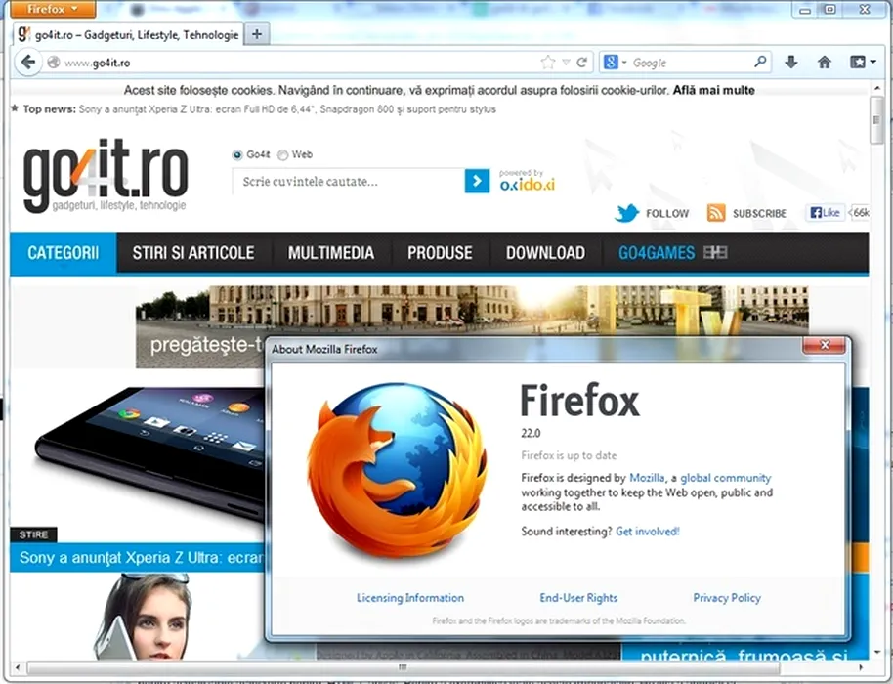This screenshot has width=893, height=684.
Task: Open the orange Firefox application menu
Action: pos(53,9)
